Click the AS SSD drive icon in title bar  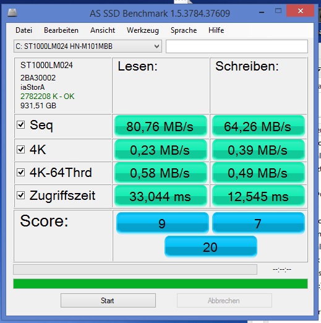click(12, 13)
